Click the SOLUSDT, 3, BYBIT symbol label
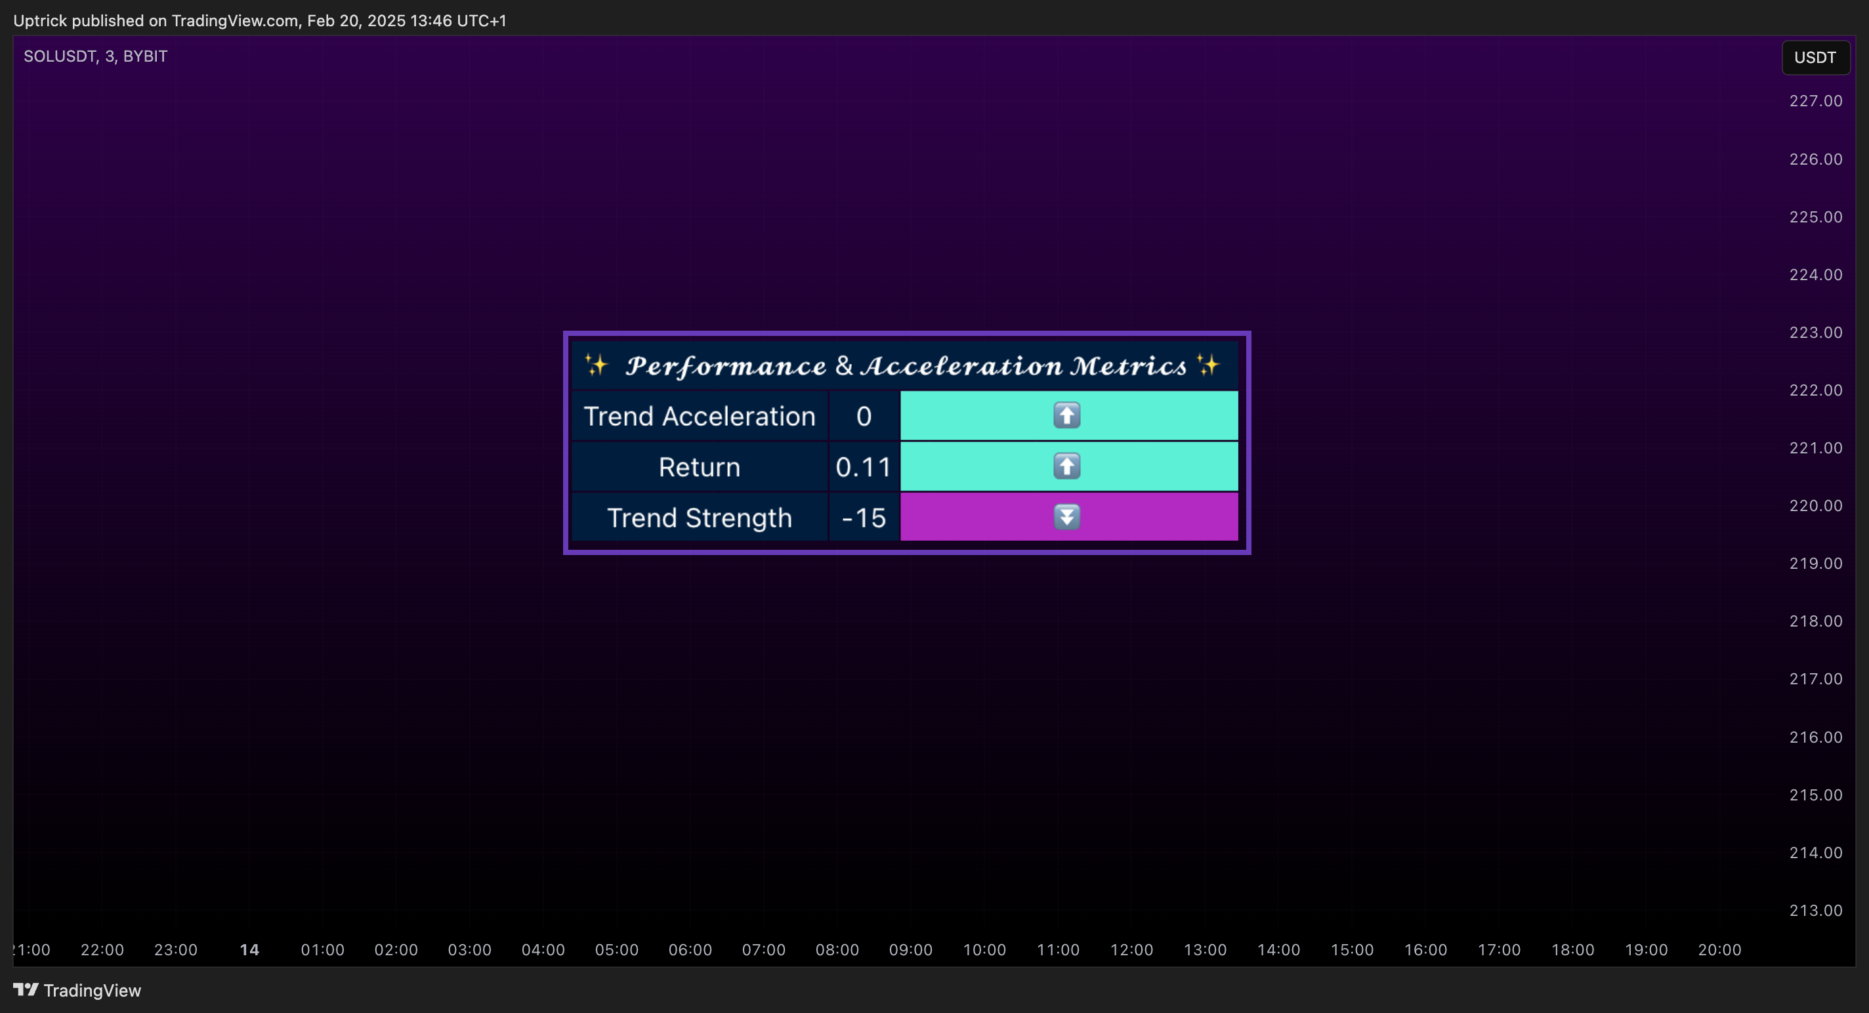Screen dimensions: 1869x1013 [x=95, y=56]
